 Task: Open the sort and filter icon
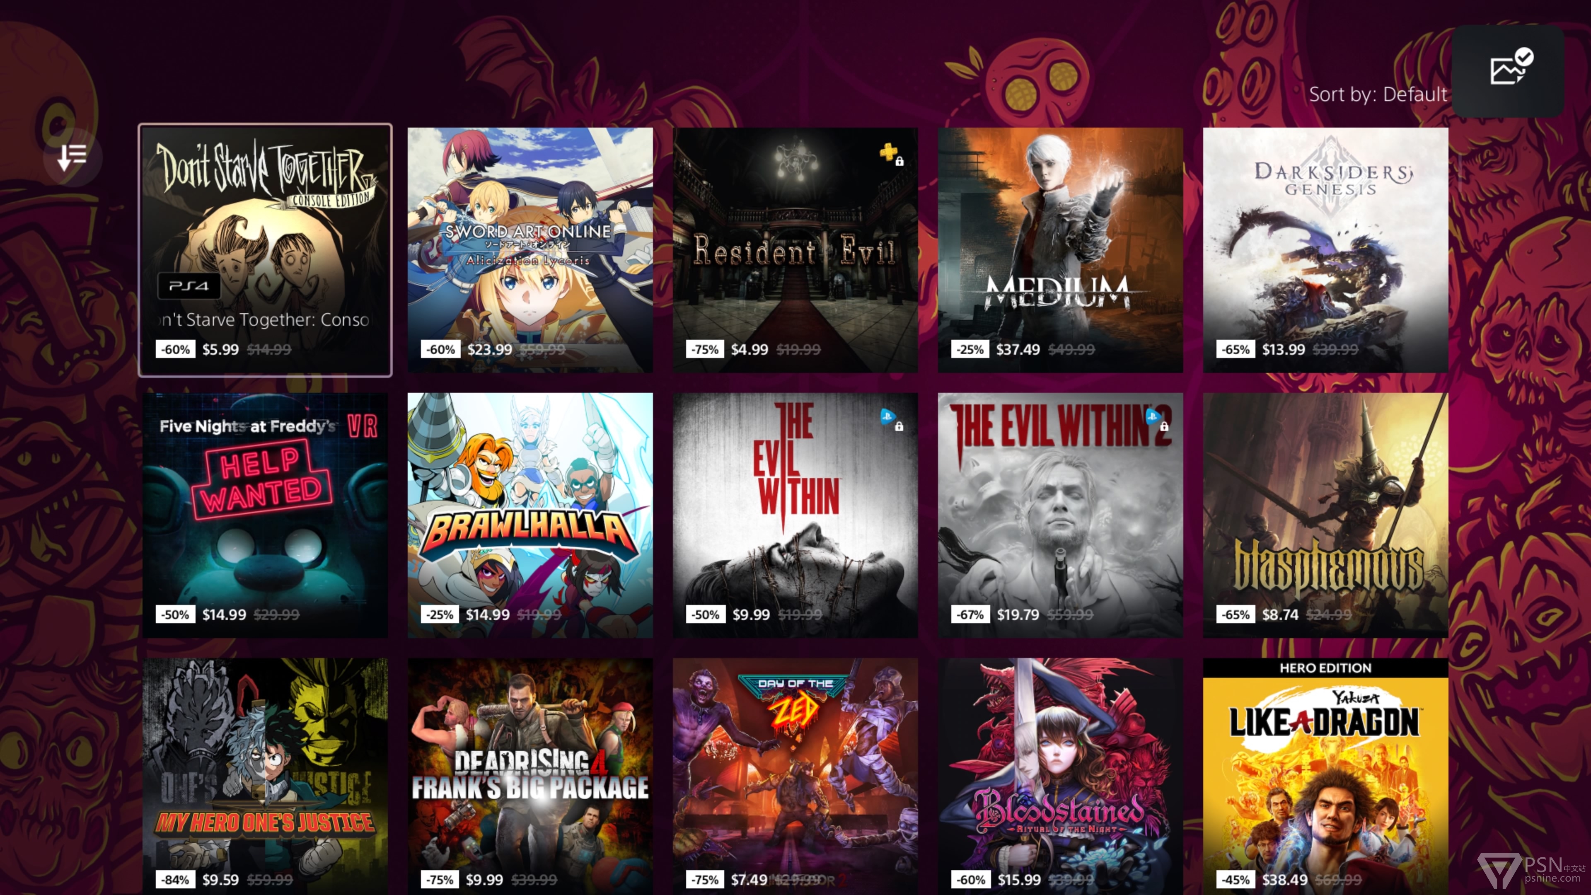pyautogui.click(x=72, y=156)
